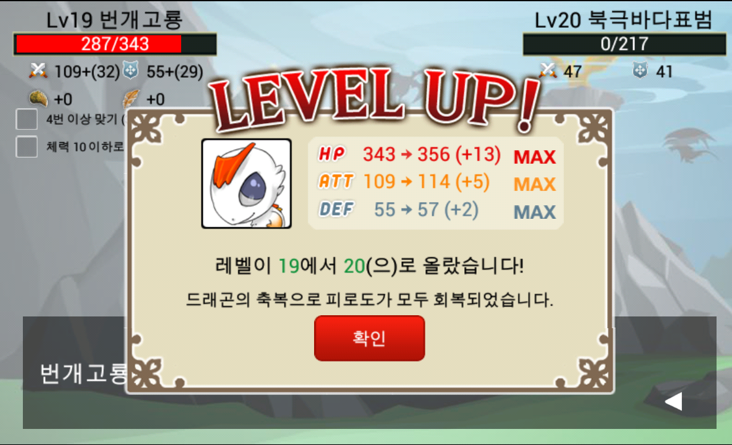Toggle the 체력 10 이하로 mission checkbox
Viewport: 732px width, 445px height.
click(27, 146)
